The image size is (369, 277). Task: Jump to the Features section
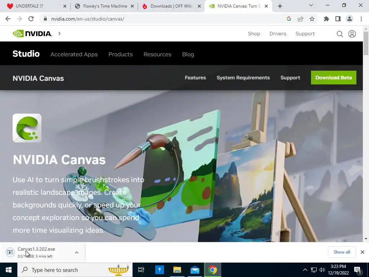click(x=195, y=78)
